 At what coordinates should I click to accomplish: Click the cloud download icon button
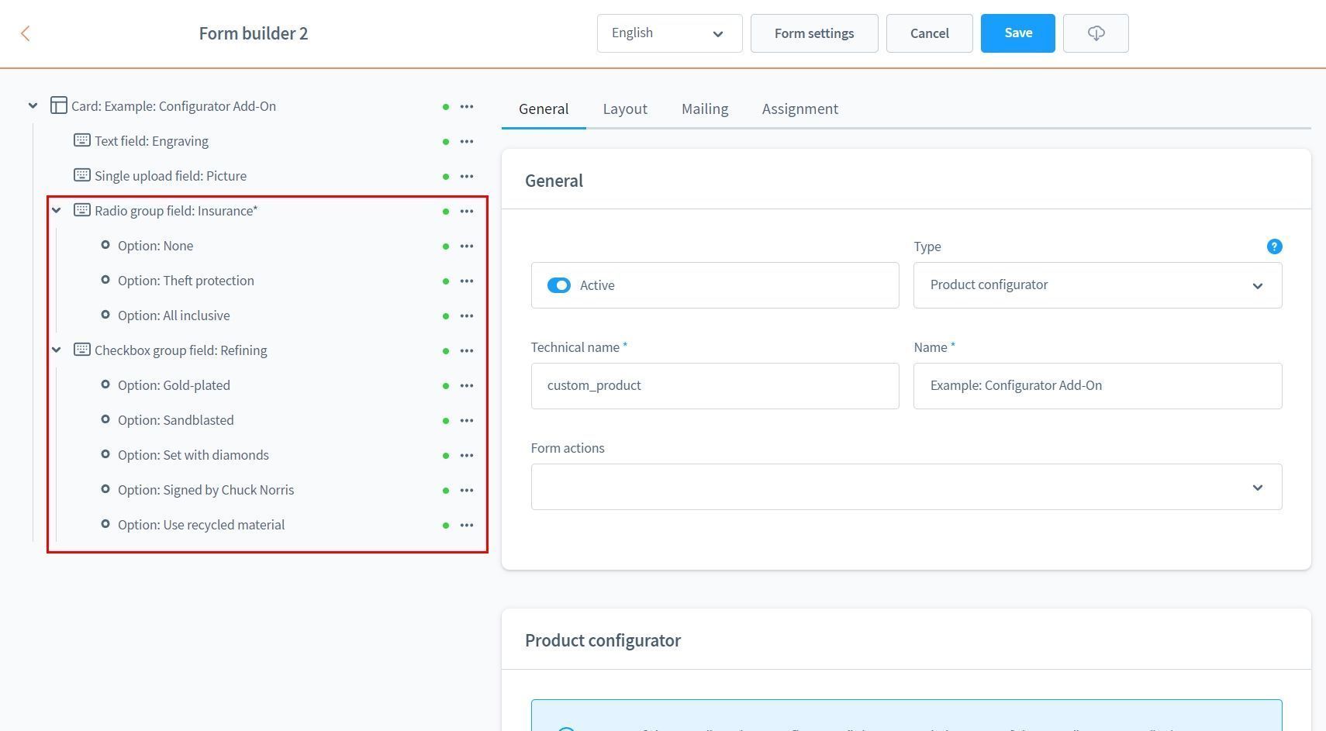coord(1095,33)
